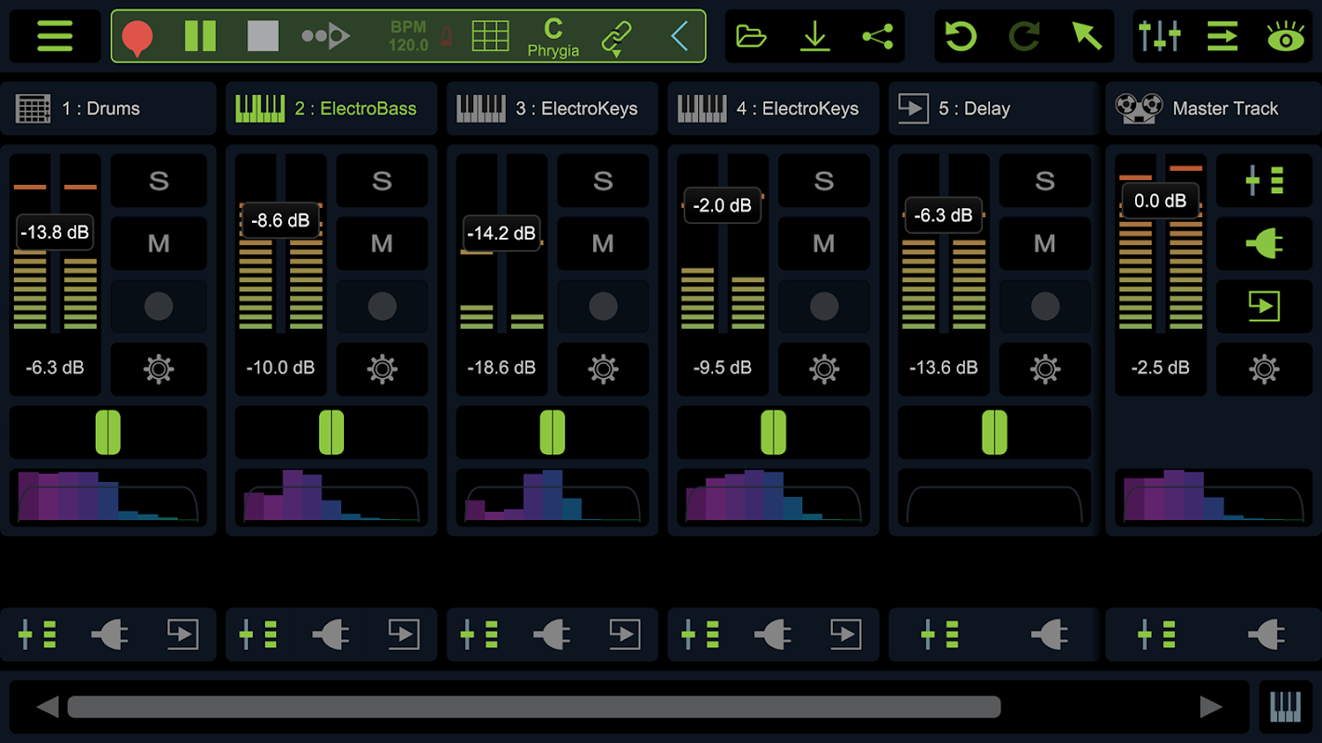Viewport: 1322px width, 743px height.
Task: Click the download export icon
Action: [x=814, y=37]
